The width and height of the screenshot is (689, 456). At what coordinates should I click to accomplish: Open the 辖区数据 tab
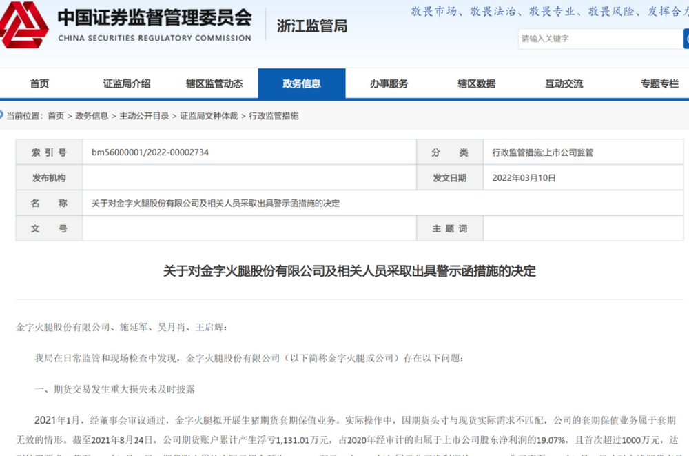tap(476, 83)
